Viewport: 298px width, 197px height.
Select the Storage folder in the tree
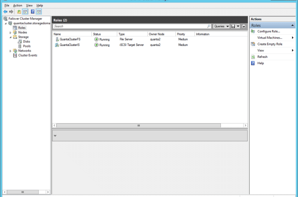click(x=23, y=37)
